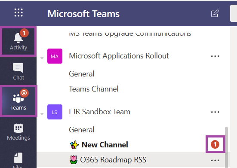Click the LS team avatar
This screenshot has height=168, width=237.
55,112
